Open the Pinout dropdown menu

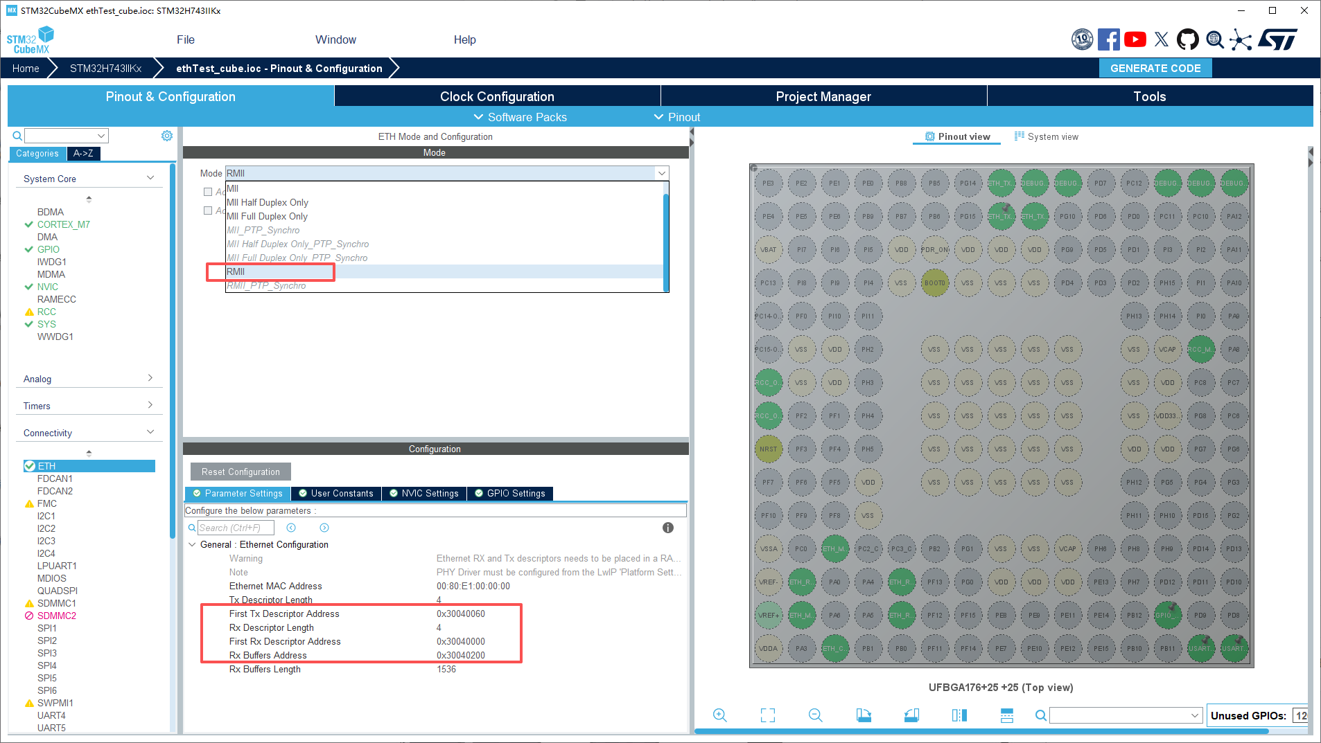point(677,117)
